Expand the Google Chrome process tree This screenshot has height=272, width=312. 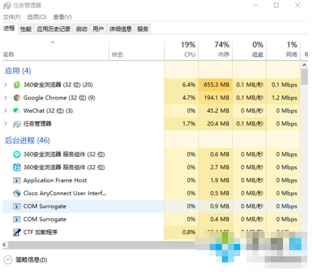6,98
